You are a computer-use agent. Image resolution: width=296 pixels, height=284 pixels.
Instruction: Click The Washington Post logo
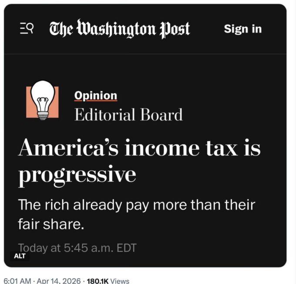click(120, 29)
